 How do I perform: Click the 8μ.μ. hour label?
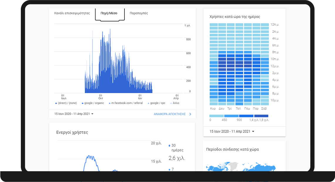click(x=276, y=93)
